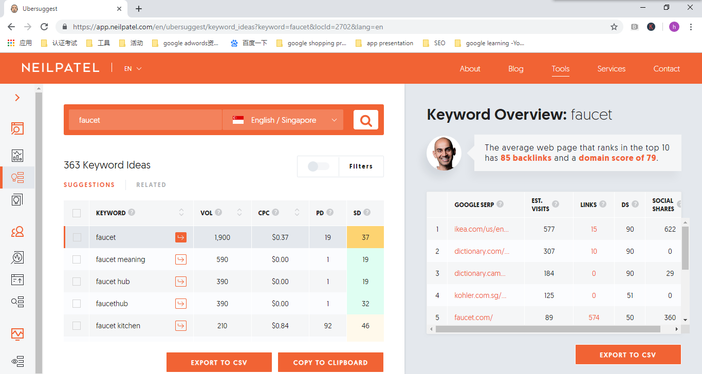The image size is (702, 374).
Task: Open the kohler.com.sg/... SERP link
Action: (x=481, y=295)
